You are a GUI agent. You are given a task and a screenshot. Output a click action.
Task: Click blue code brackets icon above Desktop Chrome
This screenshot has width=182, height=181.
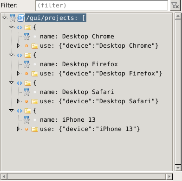click(x=19, y=28)
